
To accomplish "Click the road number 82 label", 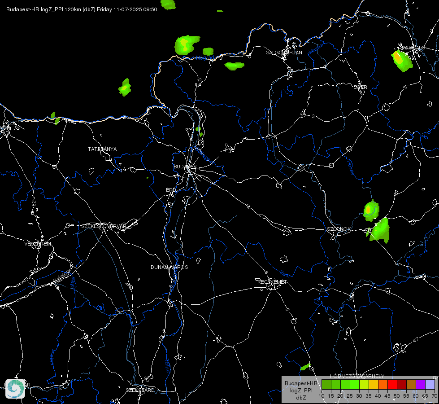I will (34, 203).
